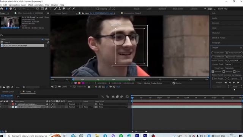The image size is (243, 137).
Task: Open Track Matte dropdown of mp4 layer
Action: (88, 107)
